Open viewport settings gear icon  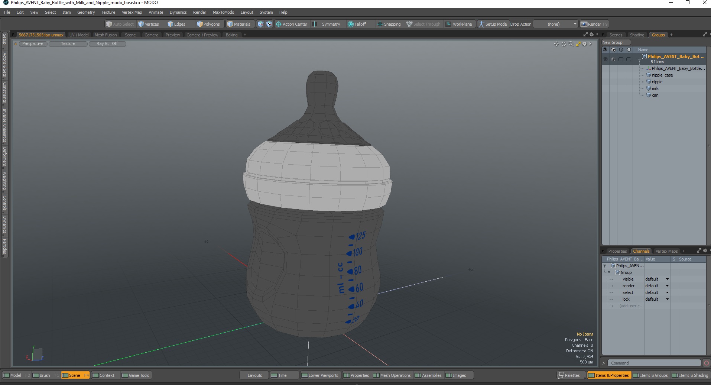(x=584, y=44)
